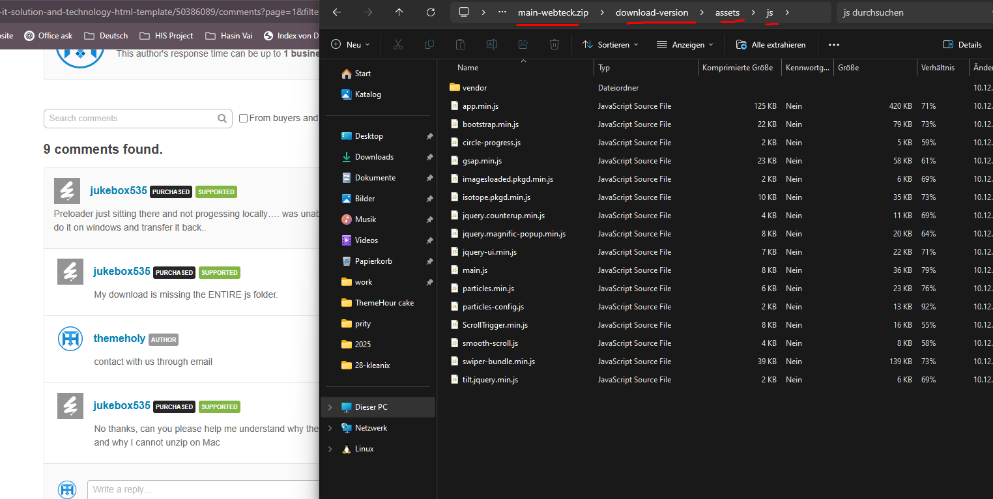The width and height of the screenshot is (993, 499).
Task: Click the cut scissors icon
Action: (398, 44)
